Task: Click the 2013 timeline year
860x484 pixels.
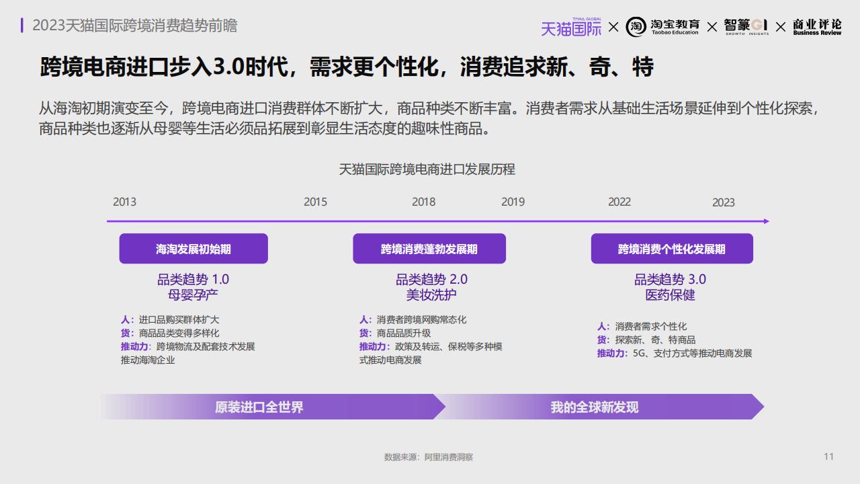Action: (124, 202)
